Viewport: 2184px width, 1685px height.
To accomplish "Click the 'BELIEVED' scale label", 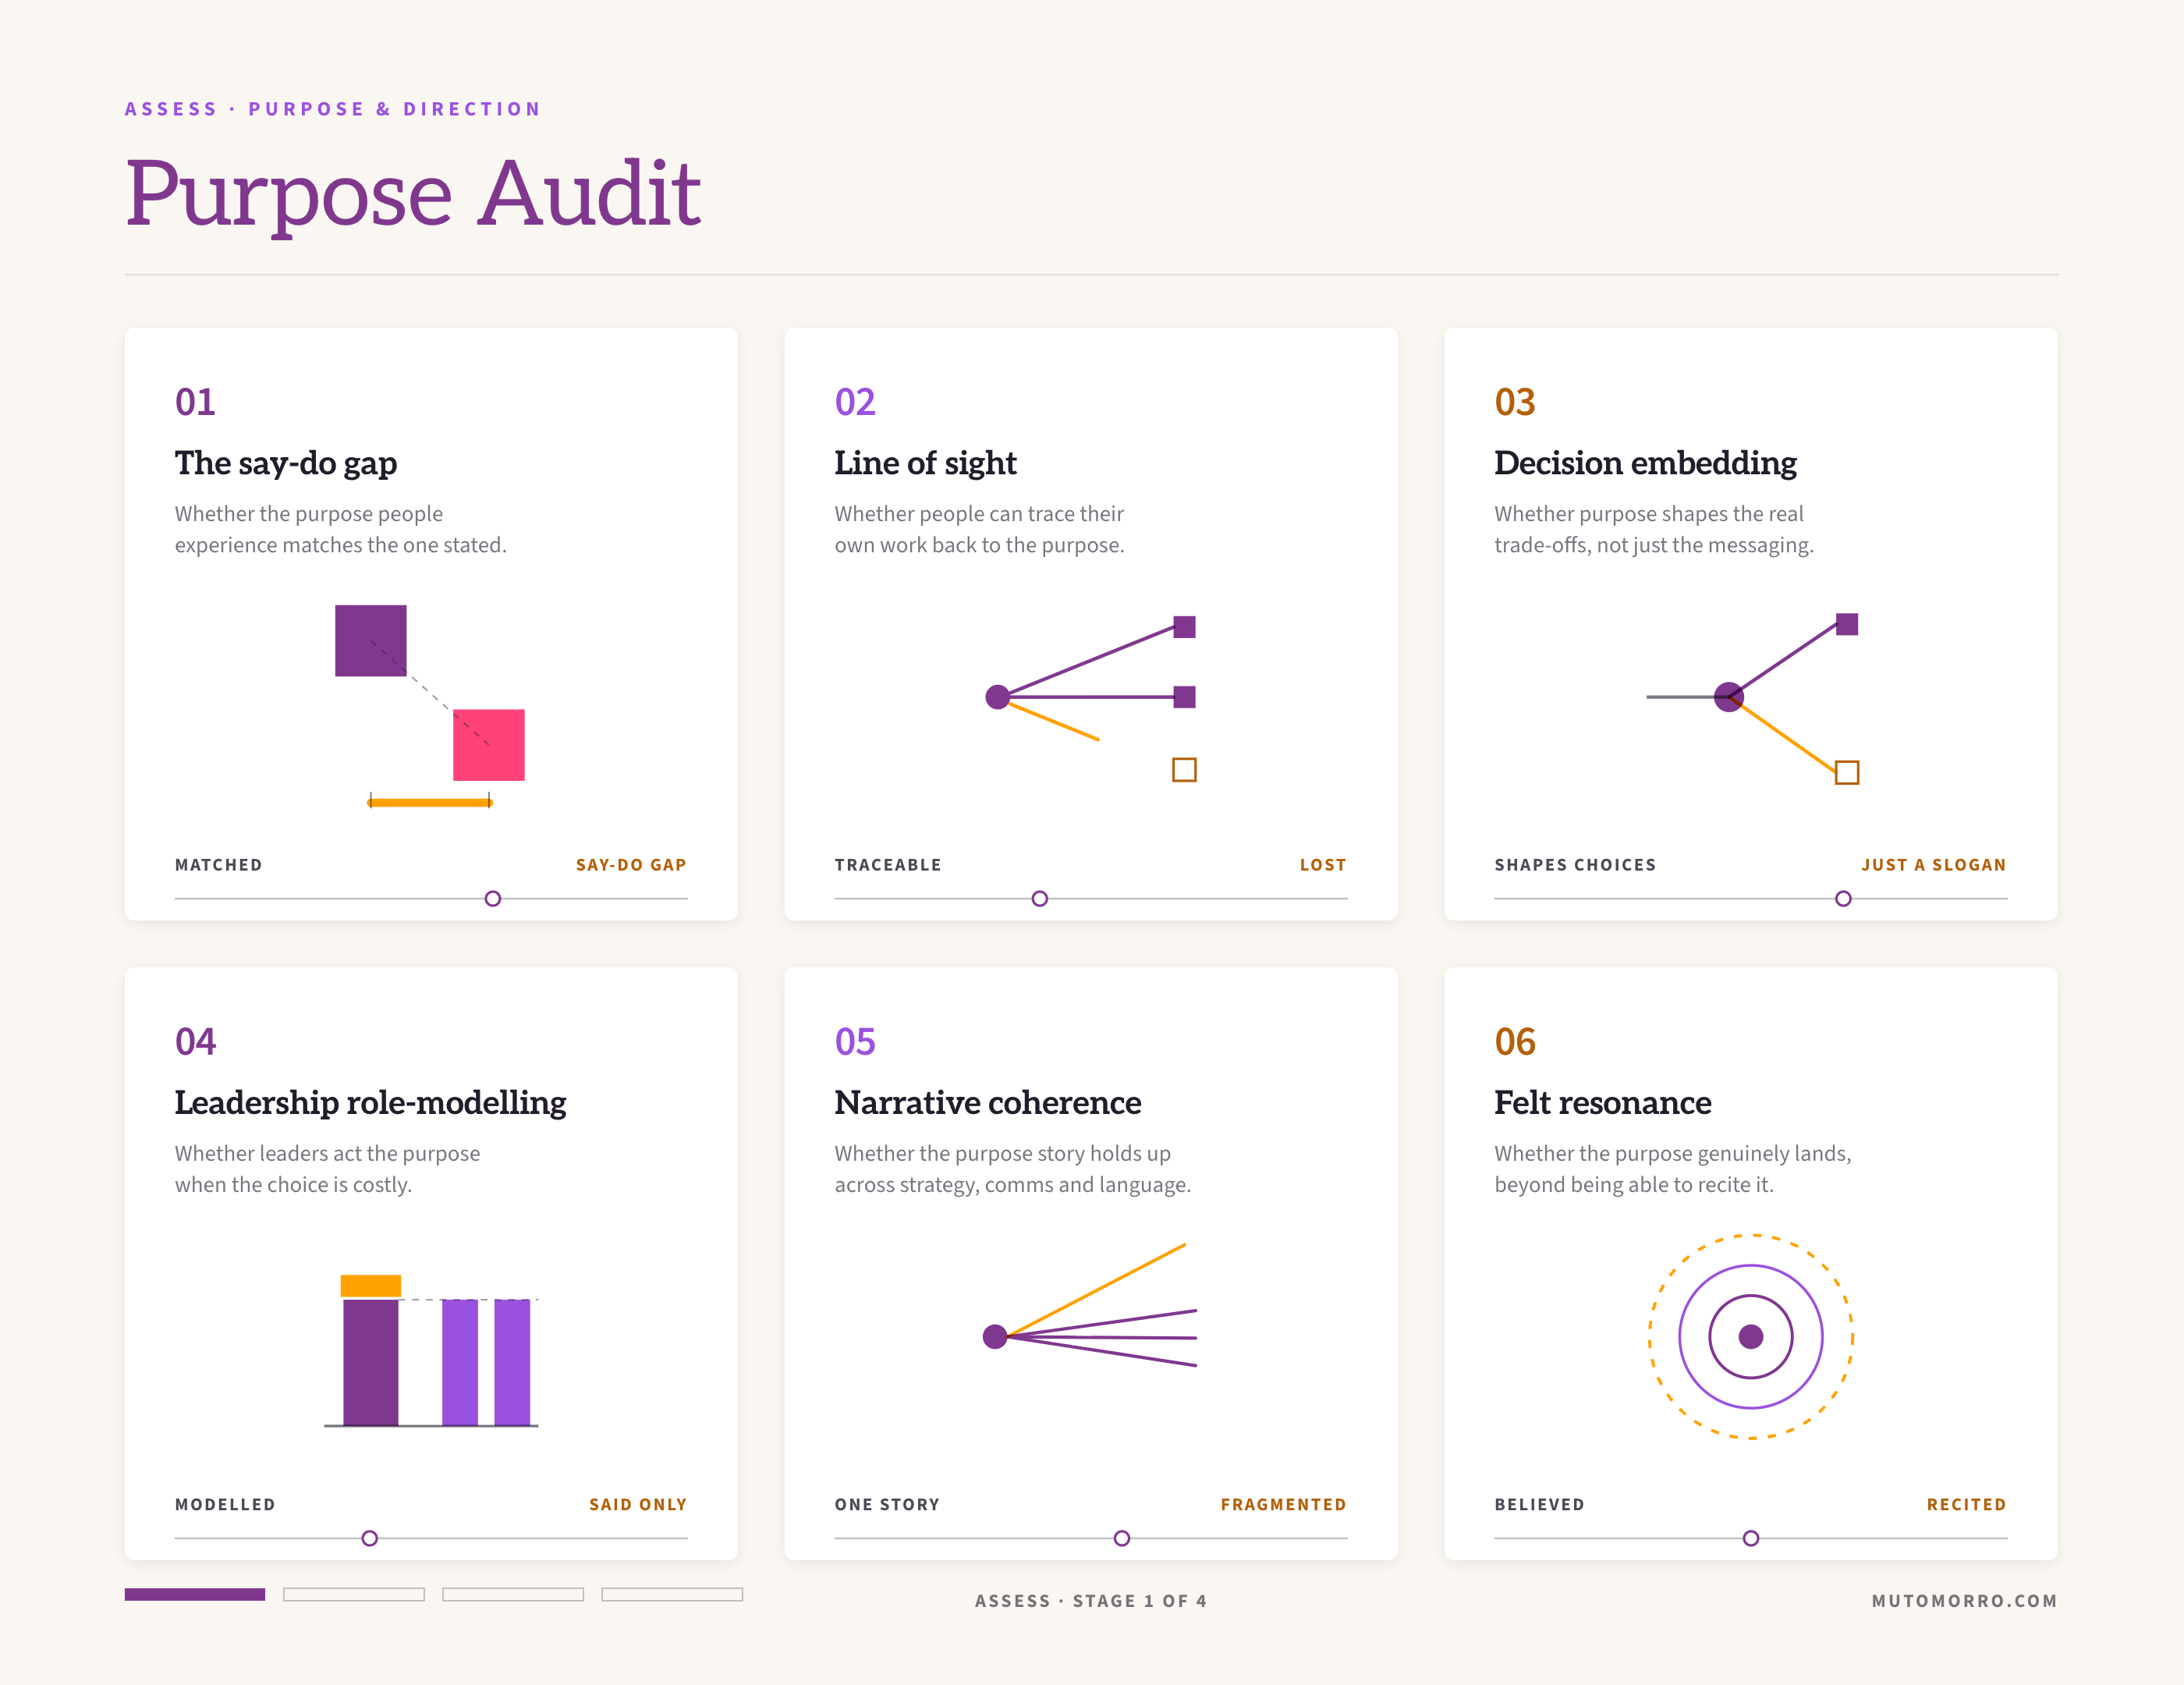I will 1539,1504.
